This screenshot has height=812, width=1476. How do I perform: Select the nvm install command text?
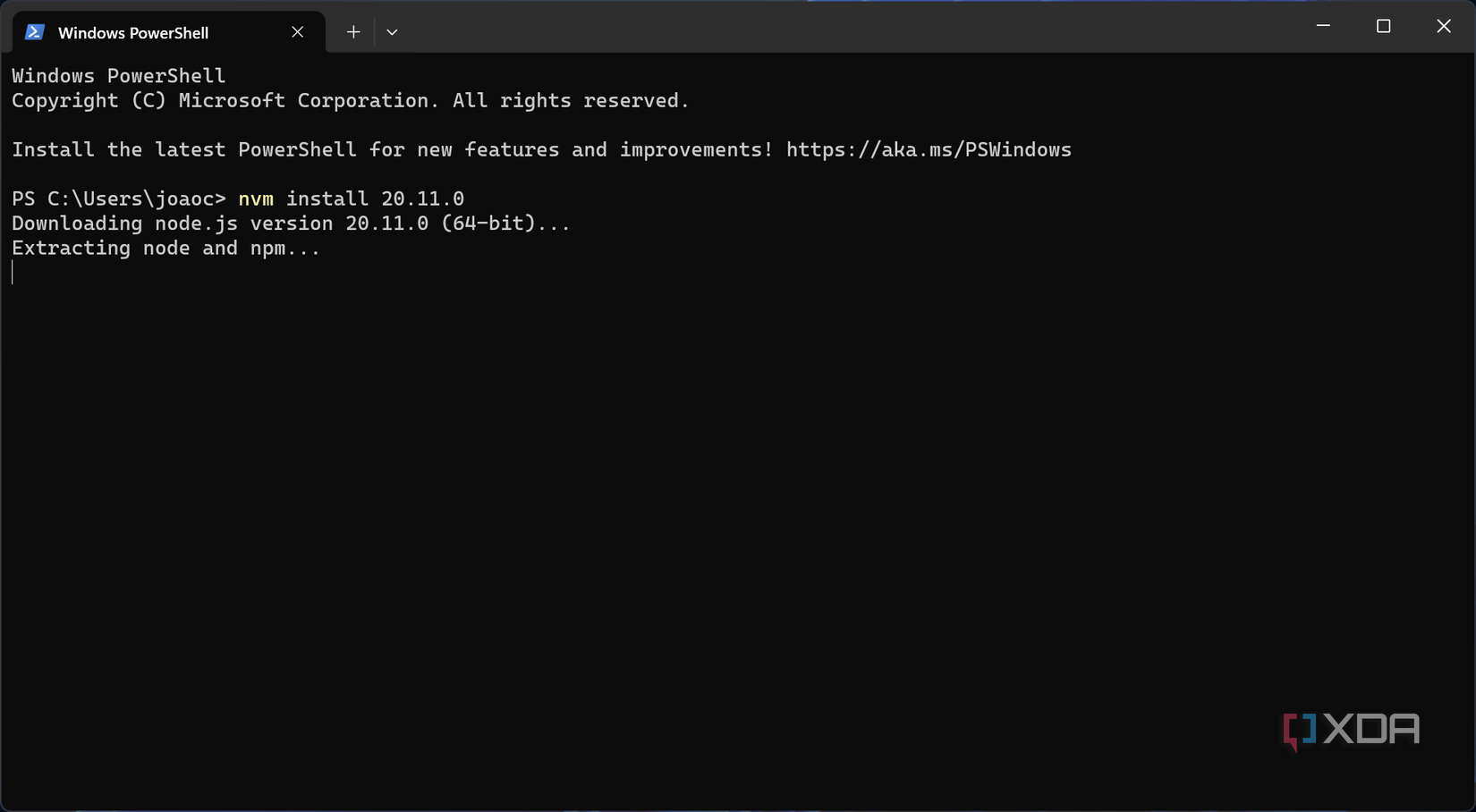[350, 199]
